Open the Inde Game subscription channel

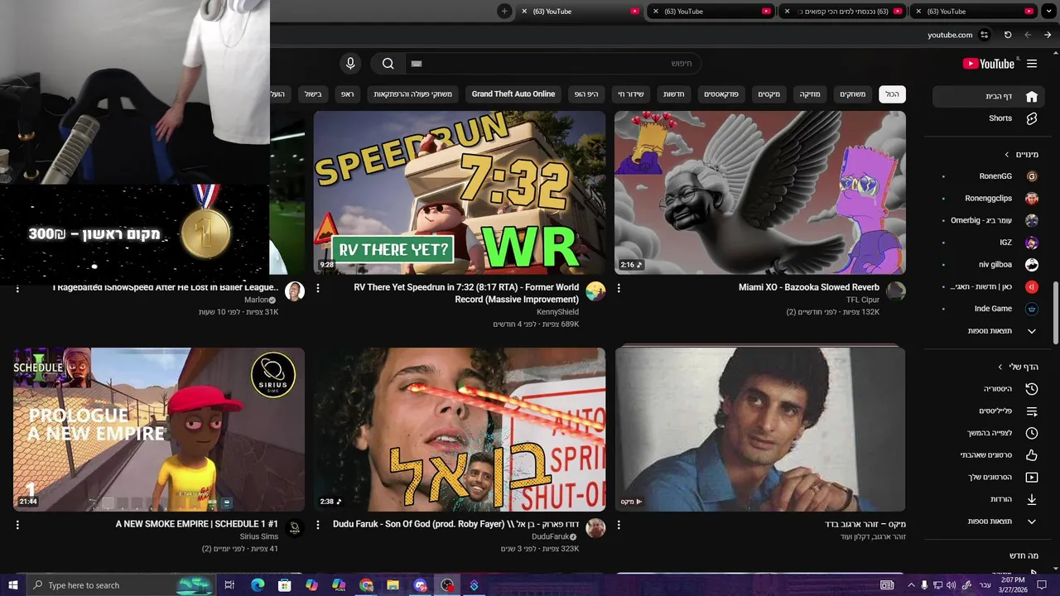pos(990,309)
